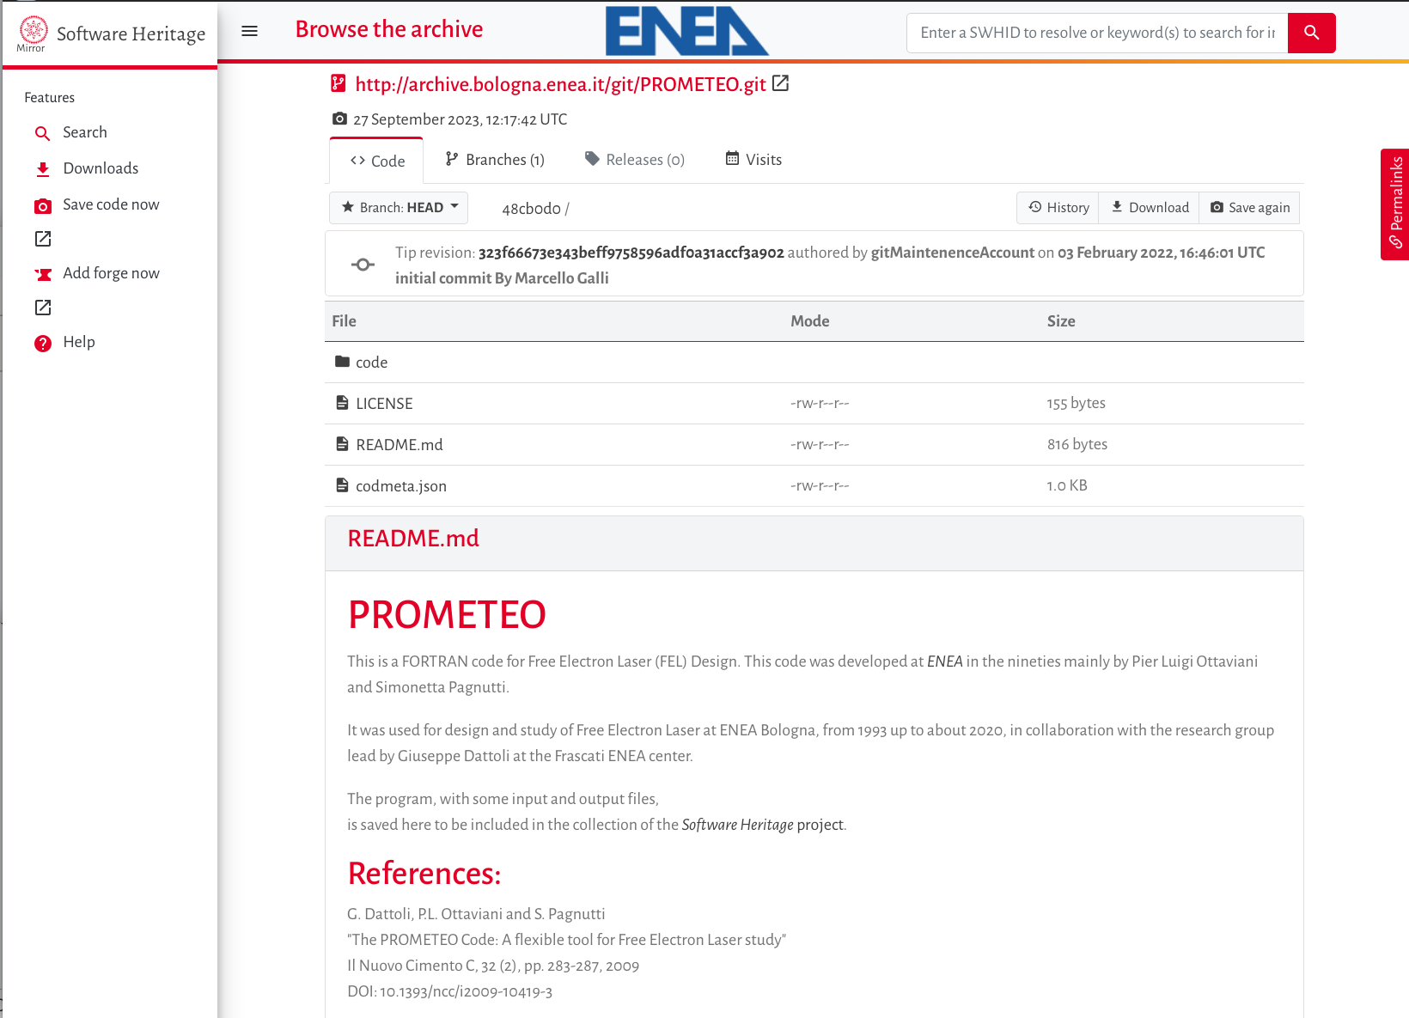Viewport: 1409px width, 1018px height.
Task: Open the Branch HEAD dropdown
Action: coord(398,207)
